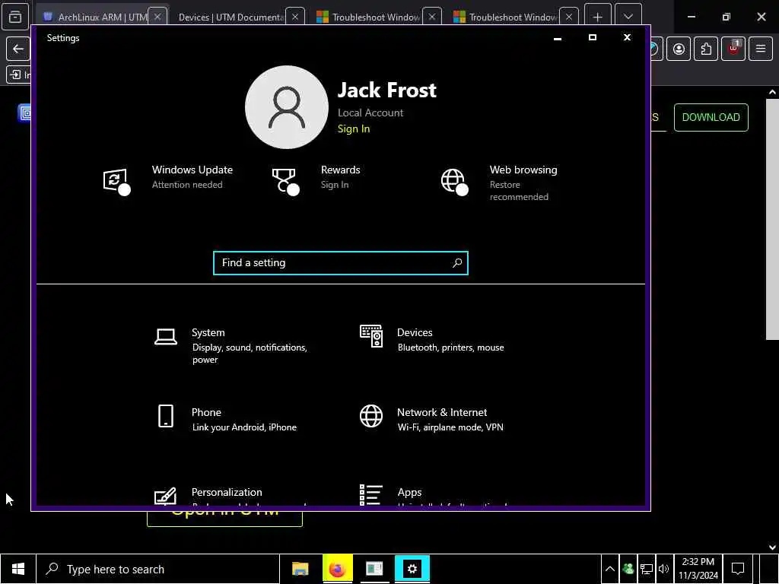Click the DOWNLOAD button on the webpage
This screenshot has width=779, height=584.
pyautogui.click(x=711, y=117)
